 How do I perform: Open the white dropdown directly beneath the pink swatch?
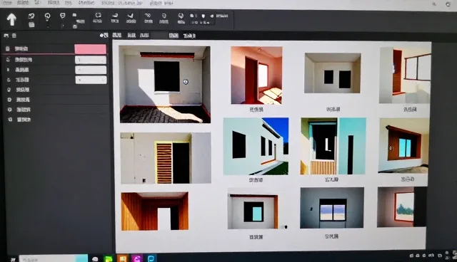[91, 60]
